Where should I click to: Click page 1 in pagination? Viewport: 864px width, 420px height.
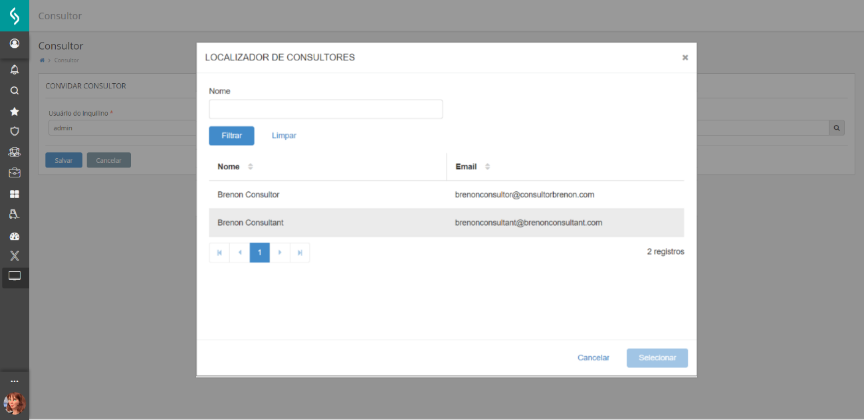[x=260, y=253]
